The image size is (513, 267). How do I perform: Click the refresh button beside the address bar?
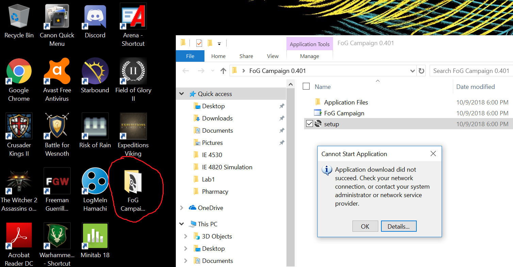[421, 71]
